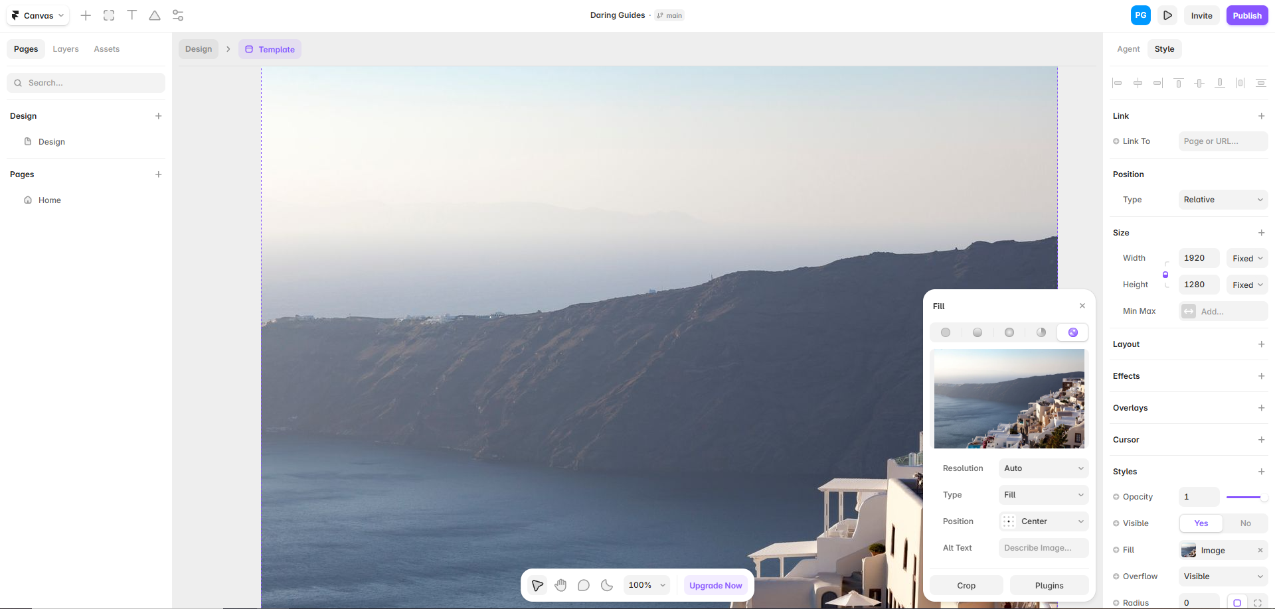Select the triangle Shape tool
The height and width of the screenshot is (609, 1275).
click(155, 15)
